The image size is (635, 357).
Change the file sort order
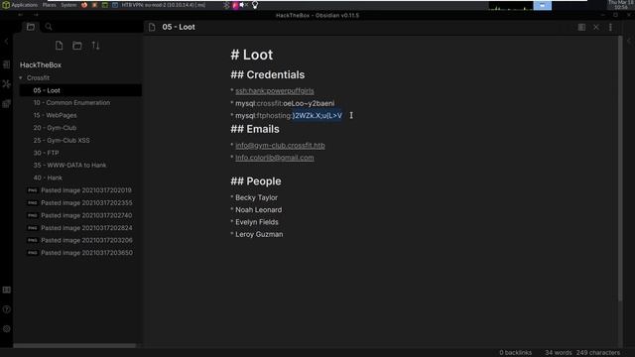[x=95, y=46]
